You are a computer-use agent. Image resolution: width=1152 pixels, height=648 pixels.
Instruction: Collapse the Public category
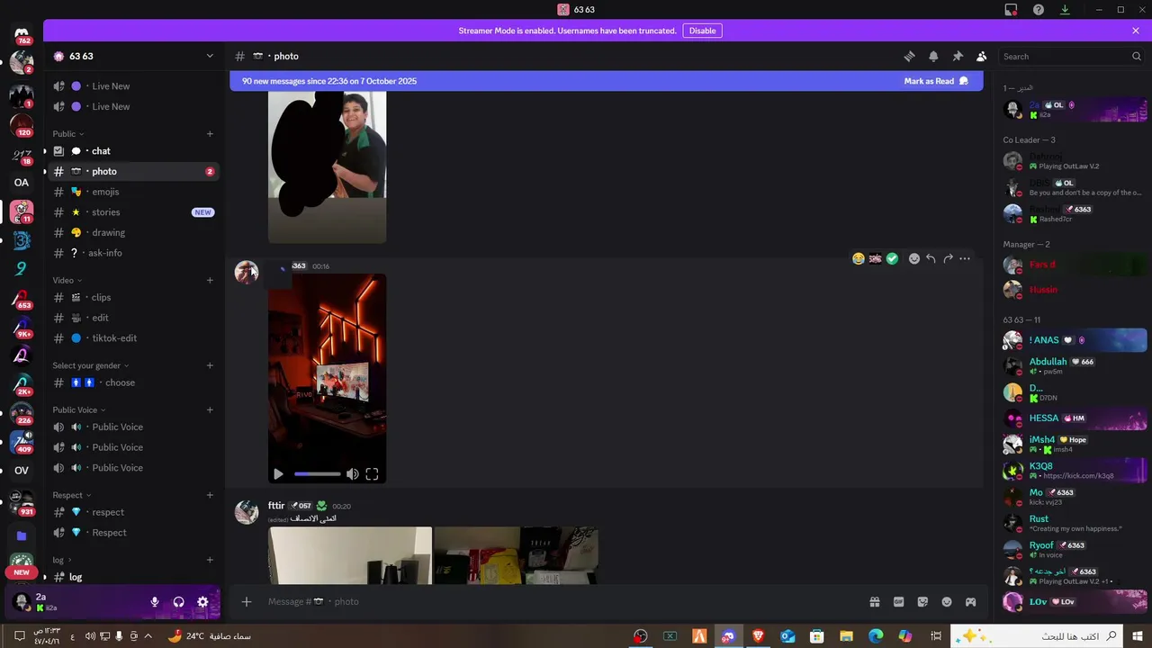[x=68, y=134]
